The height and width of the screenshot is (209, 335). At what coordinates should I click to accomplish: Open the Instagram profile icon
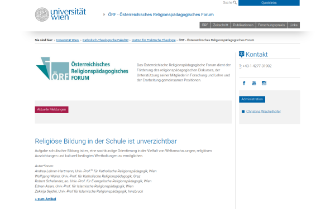[x=264, y=83]
